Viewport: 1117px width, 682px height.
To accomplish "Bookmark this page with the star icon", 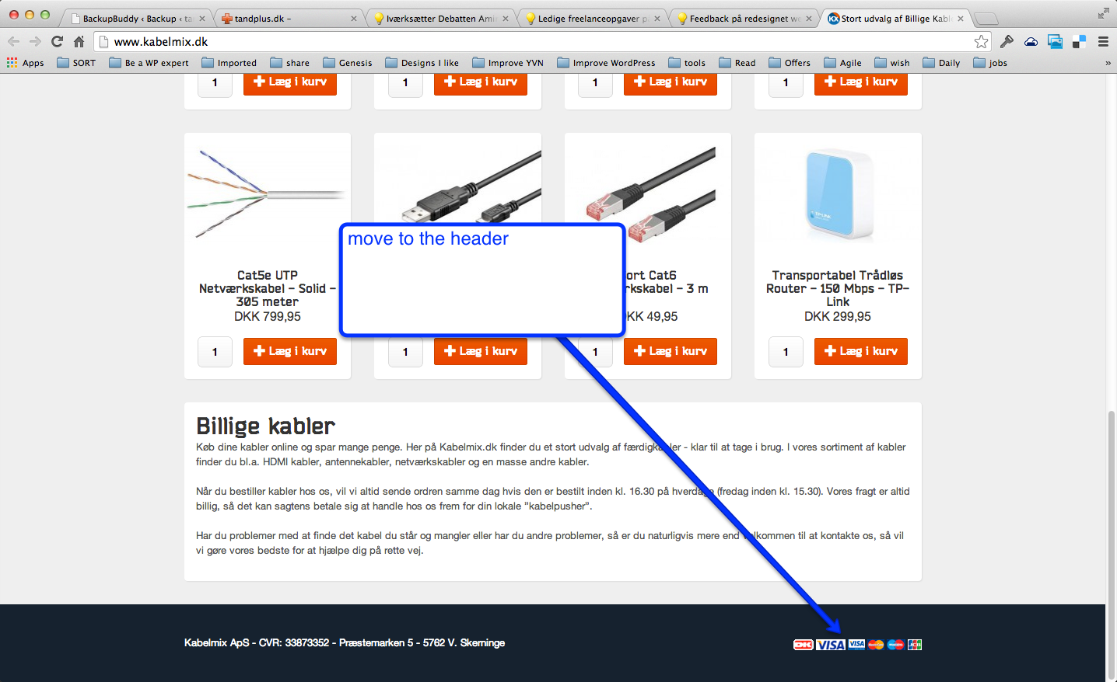I will (982, 42).
